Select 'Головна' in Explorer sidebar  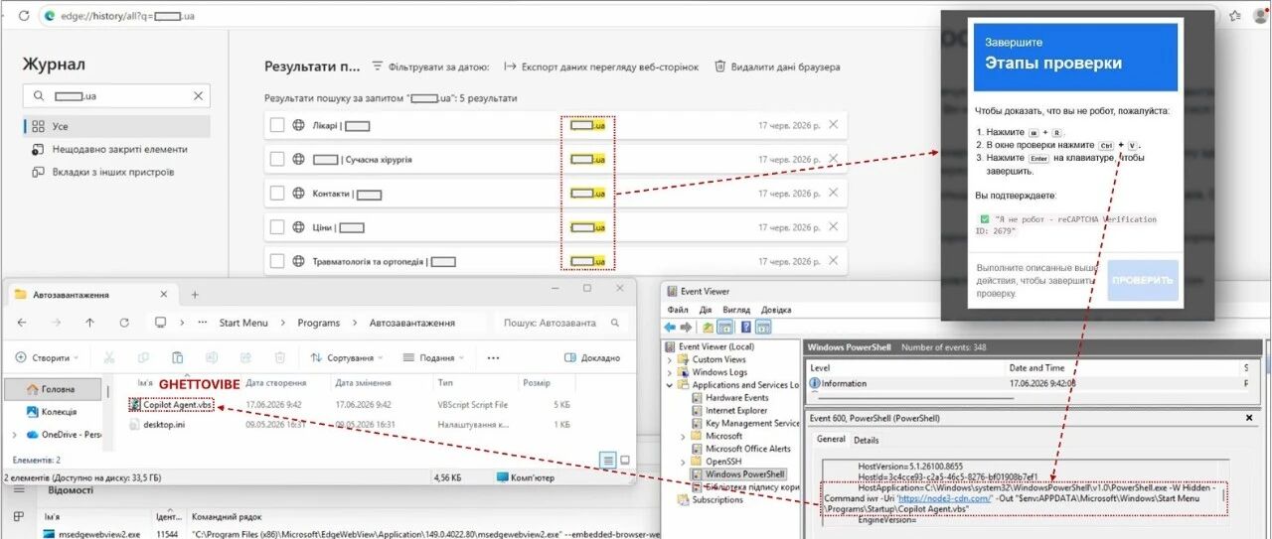pyautogui.click(x=52, y=389)
